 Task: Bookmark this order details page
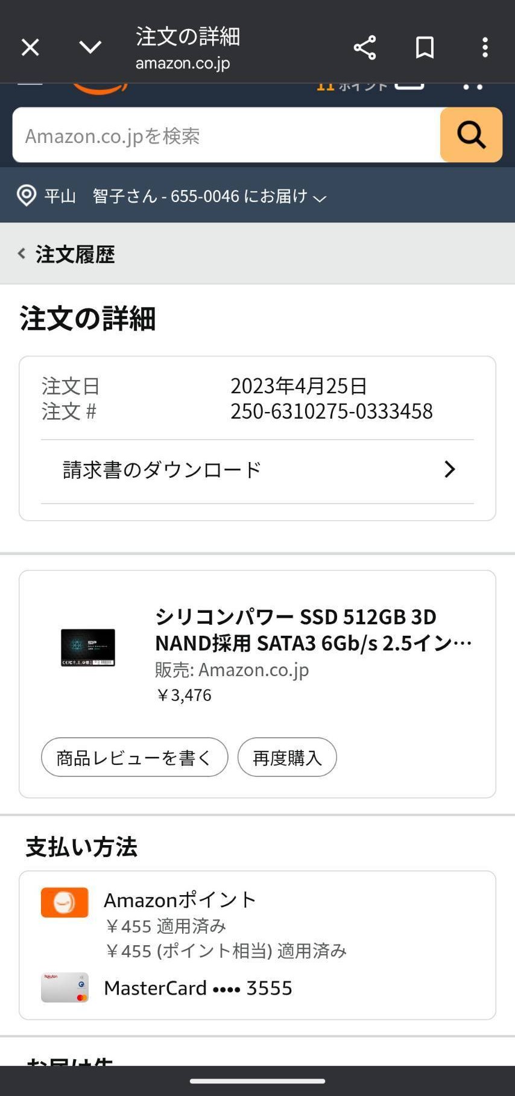pos(425,47)
